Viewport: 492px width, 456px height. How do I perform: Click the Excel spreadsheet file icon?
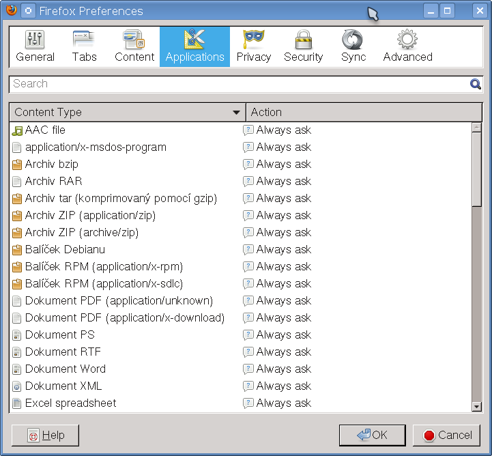click(x=16, y=403)
